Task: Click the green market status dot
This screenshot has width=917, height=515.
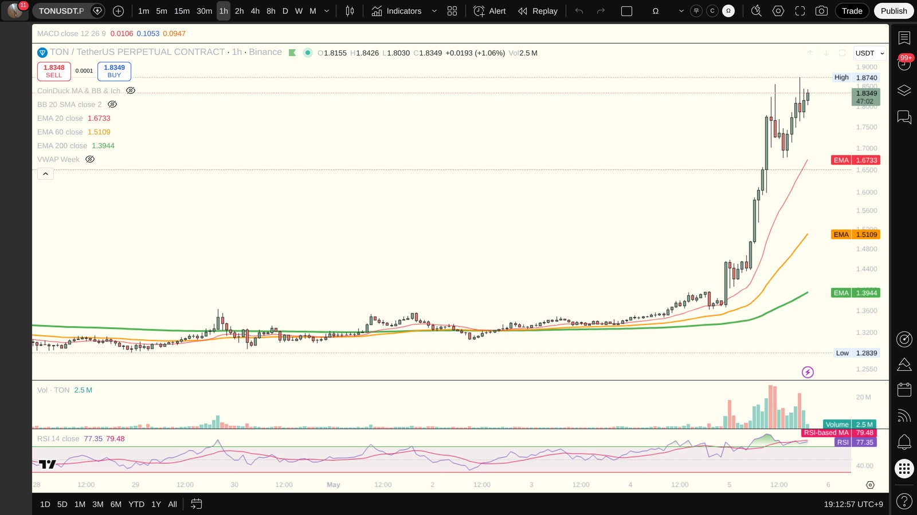Action: pos(308,53)
